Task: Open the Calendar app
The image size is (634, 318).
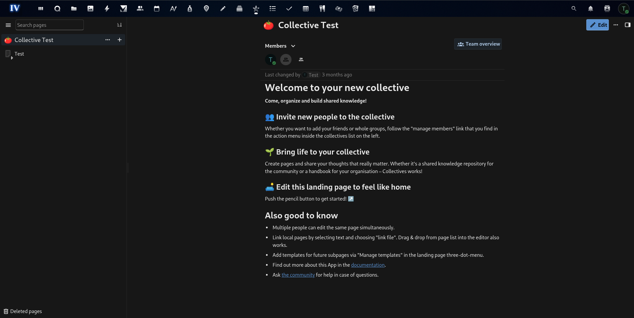Action: [x=157, y=8]
